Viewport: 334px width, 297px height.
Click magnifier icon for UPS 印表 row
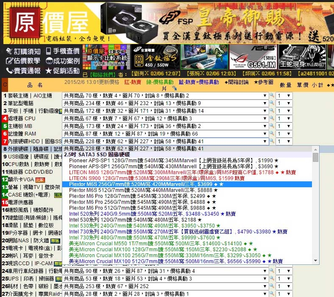(272, 278)
